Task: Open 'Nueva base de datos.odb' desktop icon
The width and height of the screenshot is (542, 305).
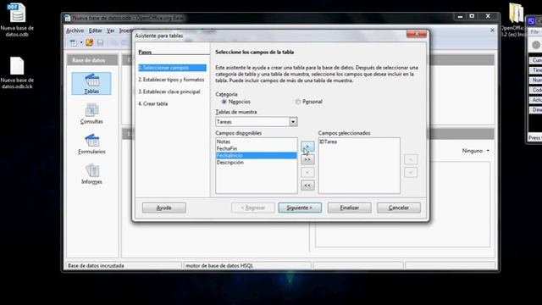Action: coord(17,19)
